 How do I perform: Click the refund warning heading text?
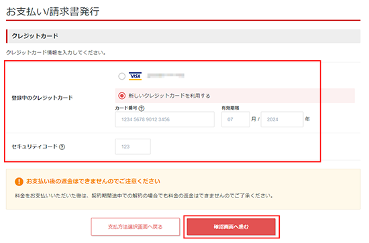pos(93,181)
